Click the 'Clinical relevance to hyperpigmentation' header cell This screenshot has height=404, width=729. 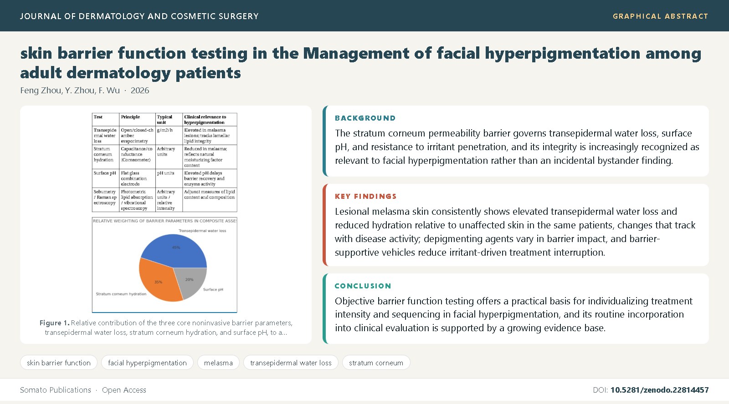point(210,120)
